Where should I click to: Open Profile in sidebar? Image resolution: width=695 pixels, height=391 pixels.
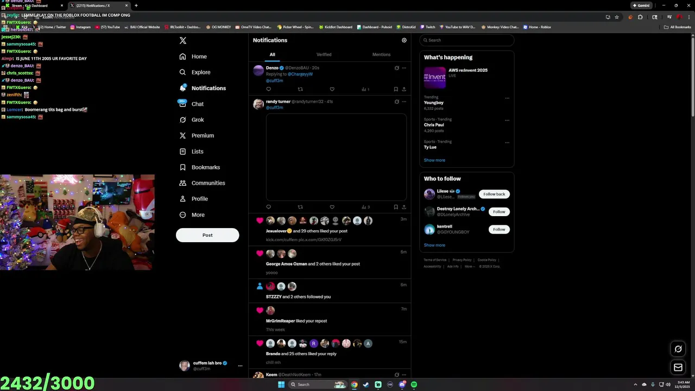pyautogui.click(x=194, y=199)
